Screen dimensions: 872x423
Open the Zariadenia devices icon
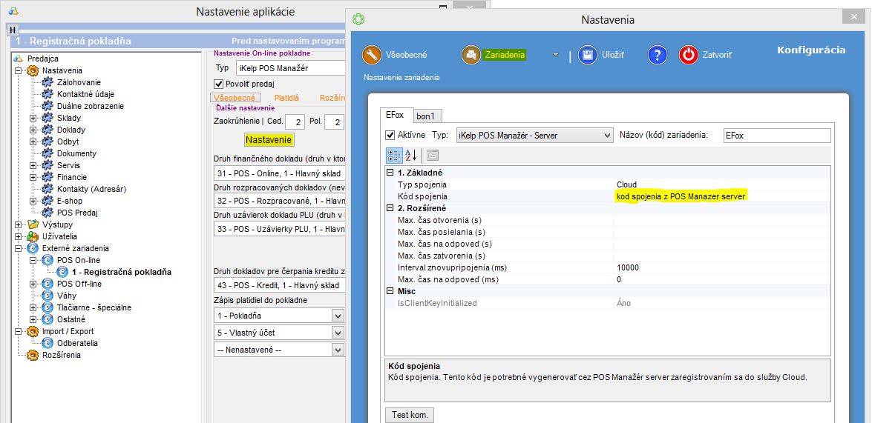(471, 55)
